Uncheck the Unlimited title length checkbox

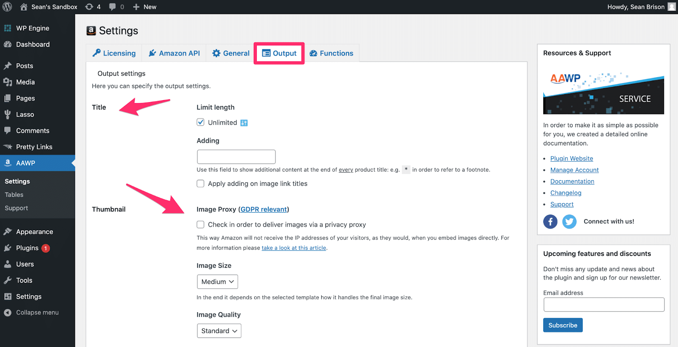pyautogui.click(x=200, y=122)
